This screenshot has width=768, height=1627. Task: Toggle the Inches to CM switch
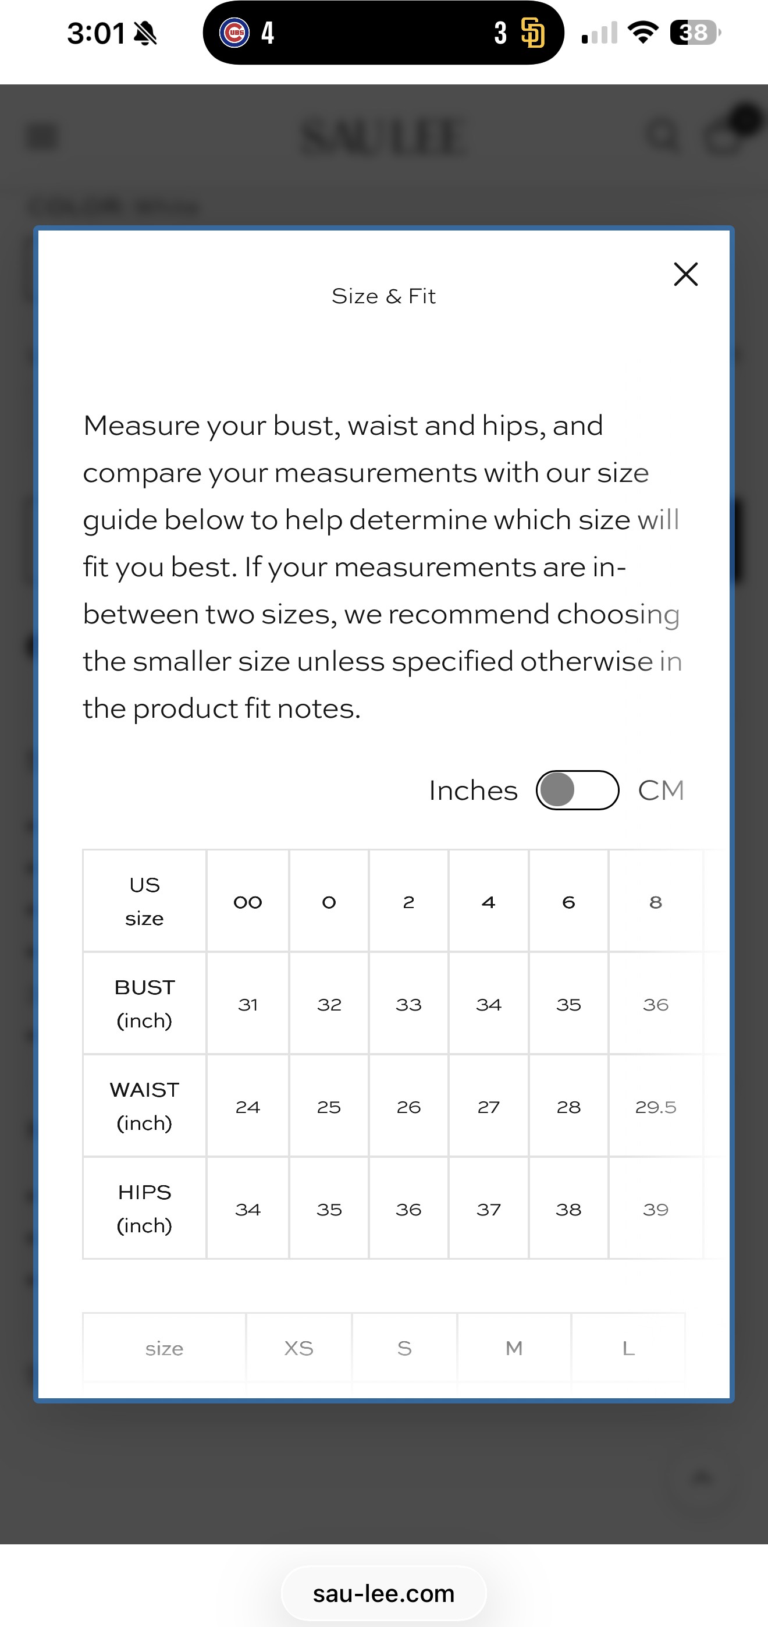(577, 789)
